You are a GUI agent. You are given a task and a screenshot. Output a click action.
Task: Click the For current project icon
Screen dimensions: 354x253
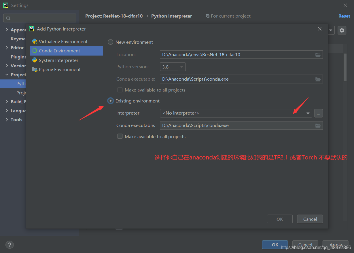tap(208, 16)
